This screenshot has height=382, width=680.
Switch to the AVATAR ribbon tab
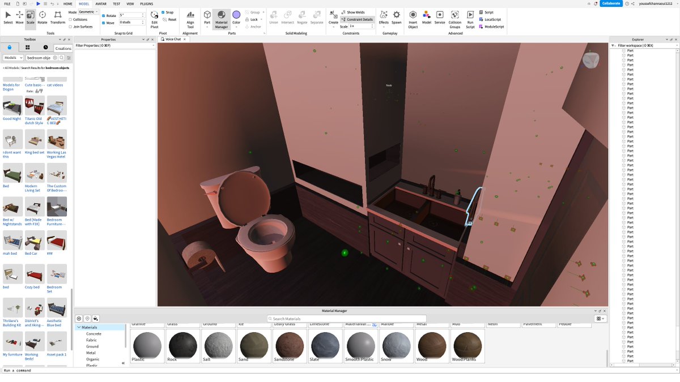[100, 3]
